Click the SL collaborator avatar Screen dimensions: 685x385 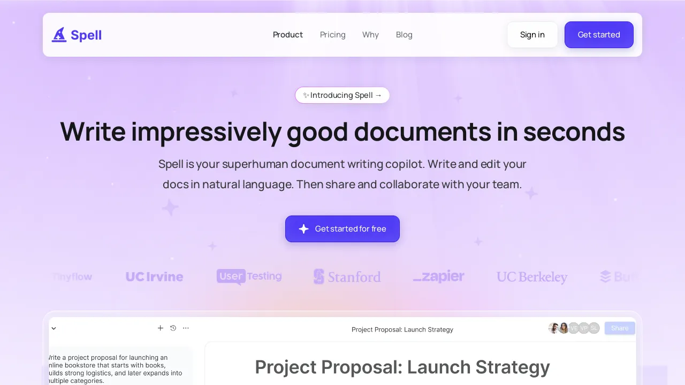click(594, 328)
